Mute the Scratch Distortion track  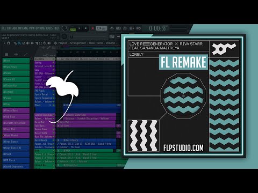pyautogui.click(x=54, y=115)
